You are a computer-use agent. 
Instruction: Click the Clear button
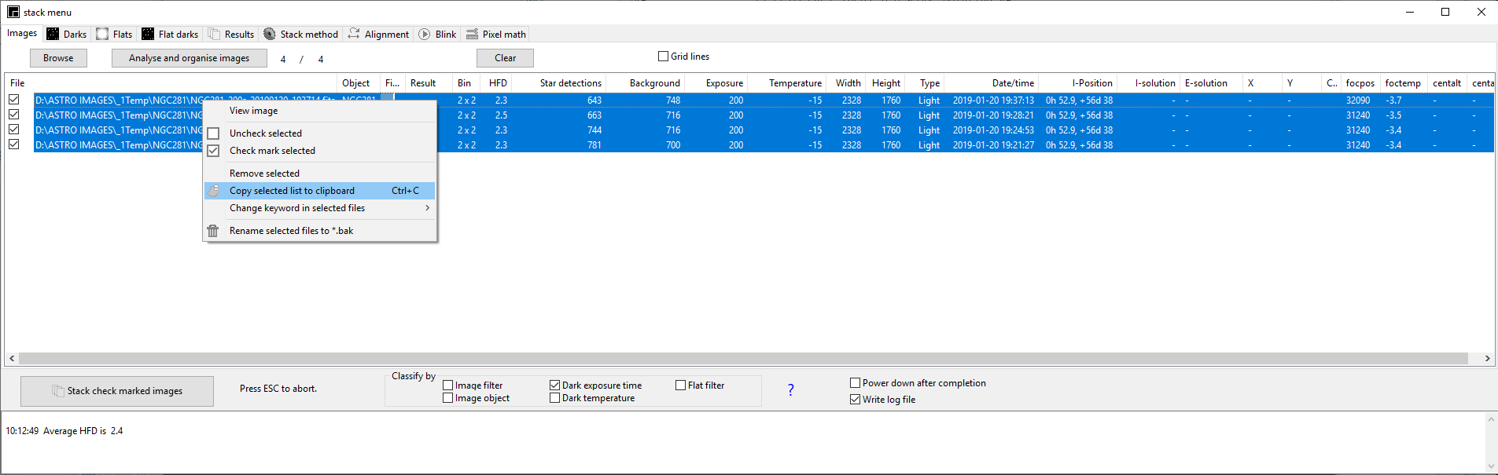[x=505, y=58]
